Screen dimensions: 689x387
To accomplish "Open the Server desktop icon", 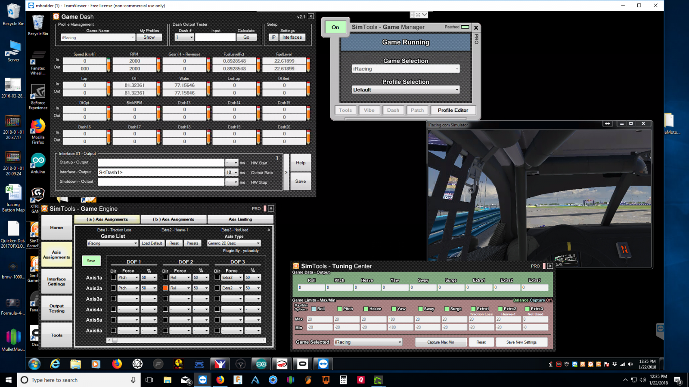I will coord(13,51).
